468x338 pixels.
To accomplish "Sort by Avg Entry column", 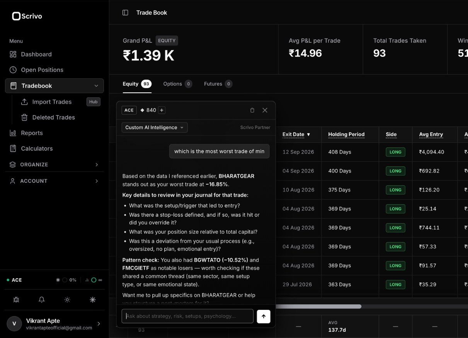I will (431, 134).
